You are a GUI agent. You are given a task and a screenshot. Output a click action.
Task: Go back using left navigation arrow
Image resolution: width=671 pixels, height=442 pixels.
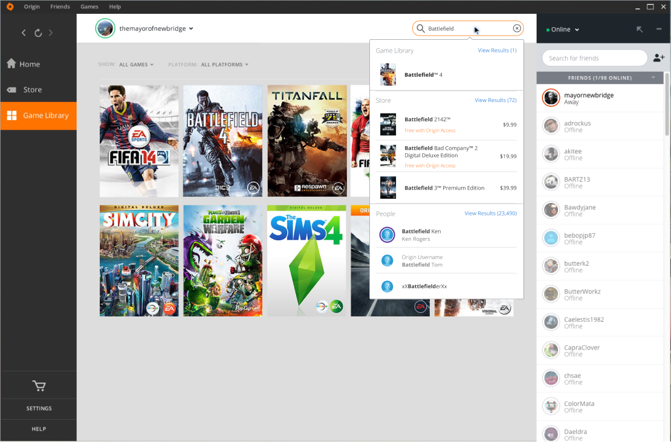(x=24, y=33)
